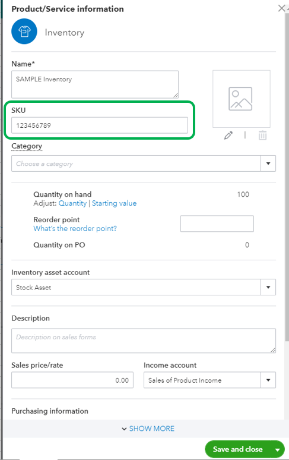Click the panel's vertical scrollbar

[x=287, y=176]
